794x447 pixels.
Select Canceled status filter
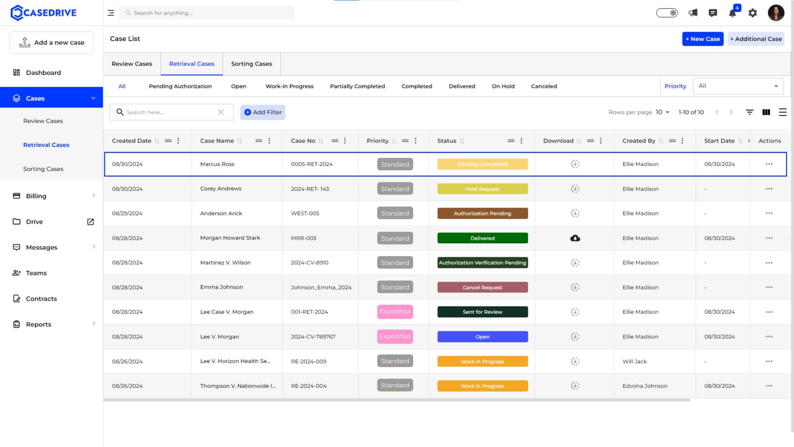pos(544,86)
